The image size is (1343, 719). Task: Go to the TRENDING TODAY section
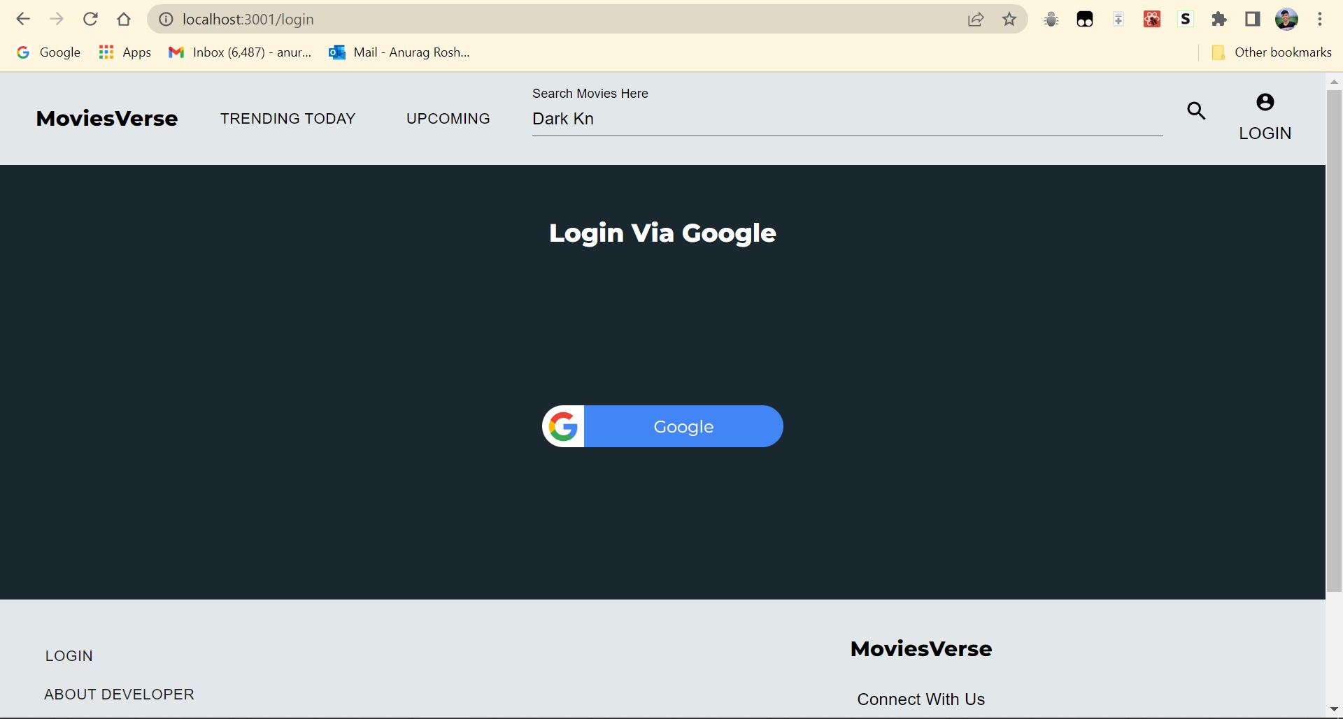[x=288, y=119]
